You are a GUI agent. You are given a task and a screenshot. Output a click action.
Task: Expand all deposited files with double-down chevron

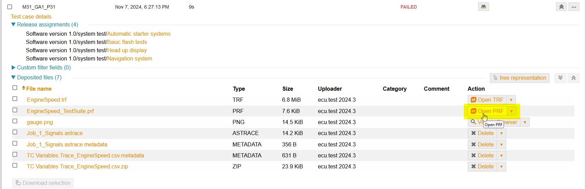coord(560,78)
